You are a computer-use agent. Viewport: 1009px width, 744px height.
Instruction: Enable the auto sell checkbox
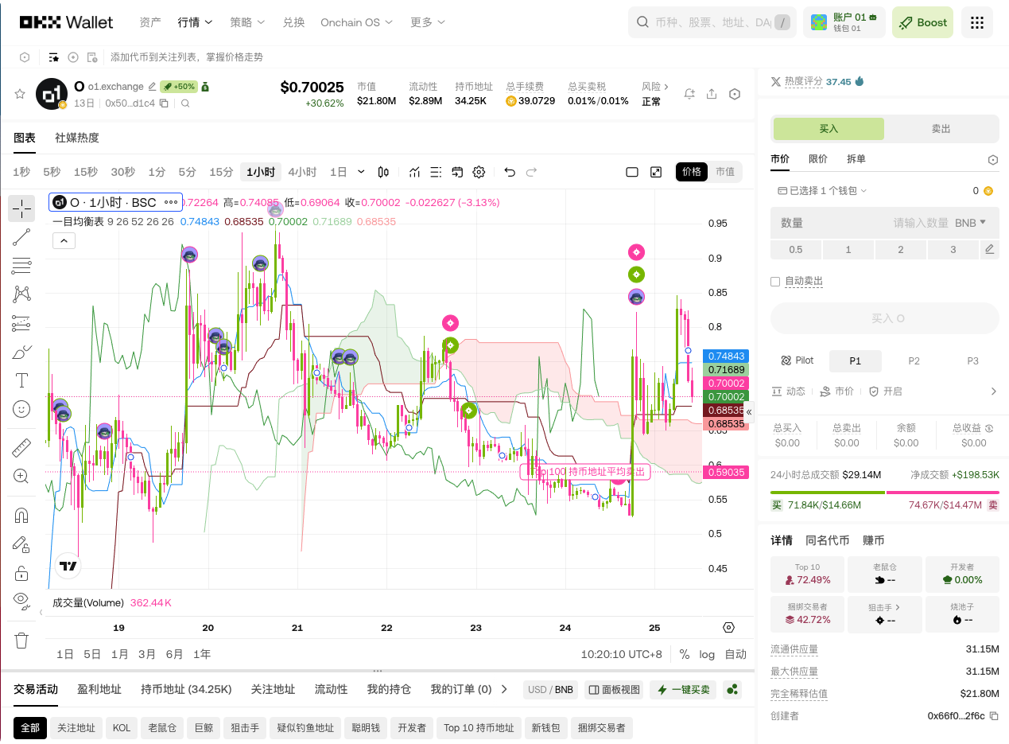click(775, 282)
